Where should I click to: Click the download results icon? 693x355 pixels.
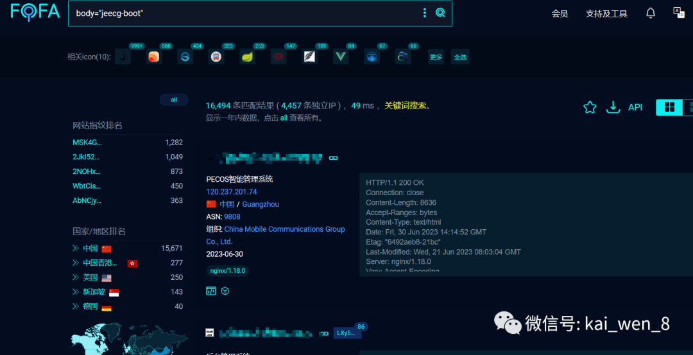coord(613,107)
